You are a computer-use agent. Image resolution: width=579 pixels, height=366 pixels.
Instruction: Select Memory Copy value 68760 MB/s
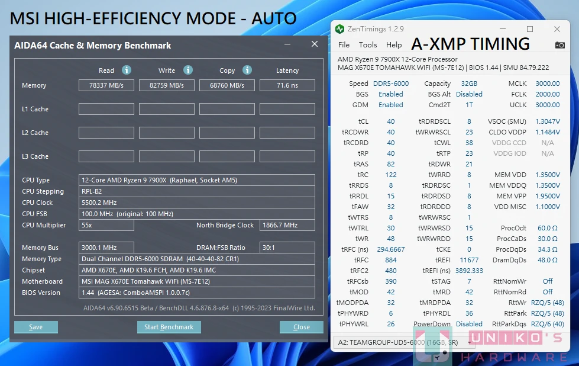(x=227, y=85)
